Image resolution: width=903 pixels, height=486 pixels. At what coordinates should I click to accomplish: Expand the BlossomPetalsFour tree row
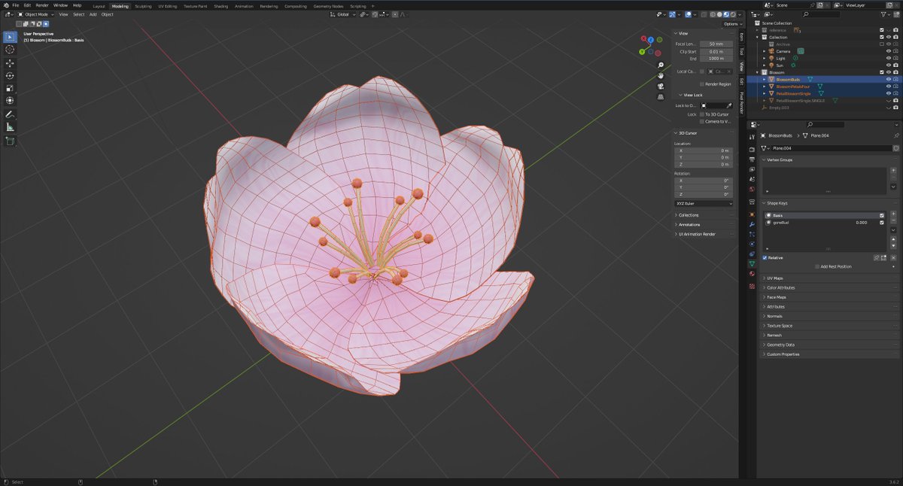coord(764,87)
